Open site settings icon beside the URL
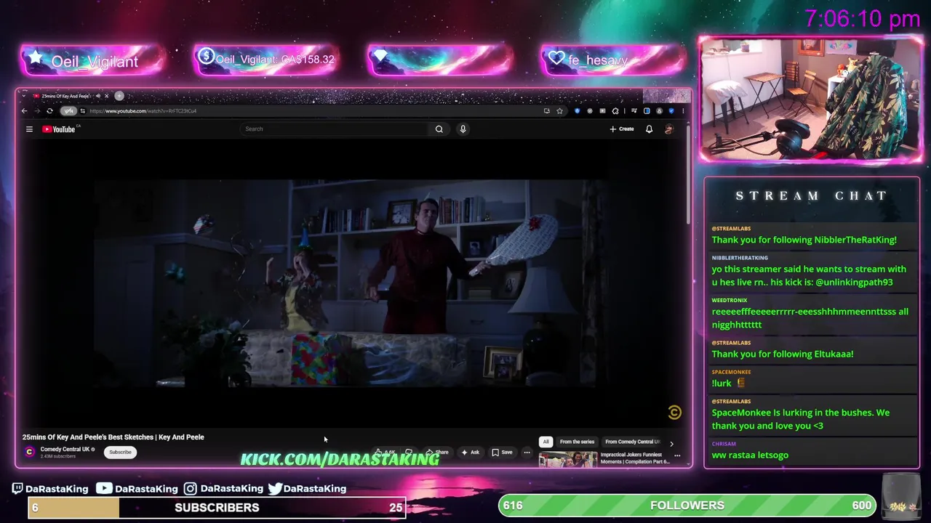 82,111
